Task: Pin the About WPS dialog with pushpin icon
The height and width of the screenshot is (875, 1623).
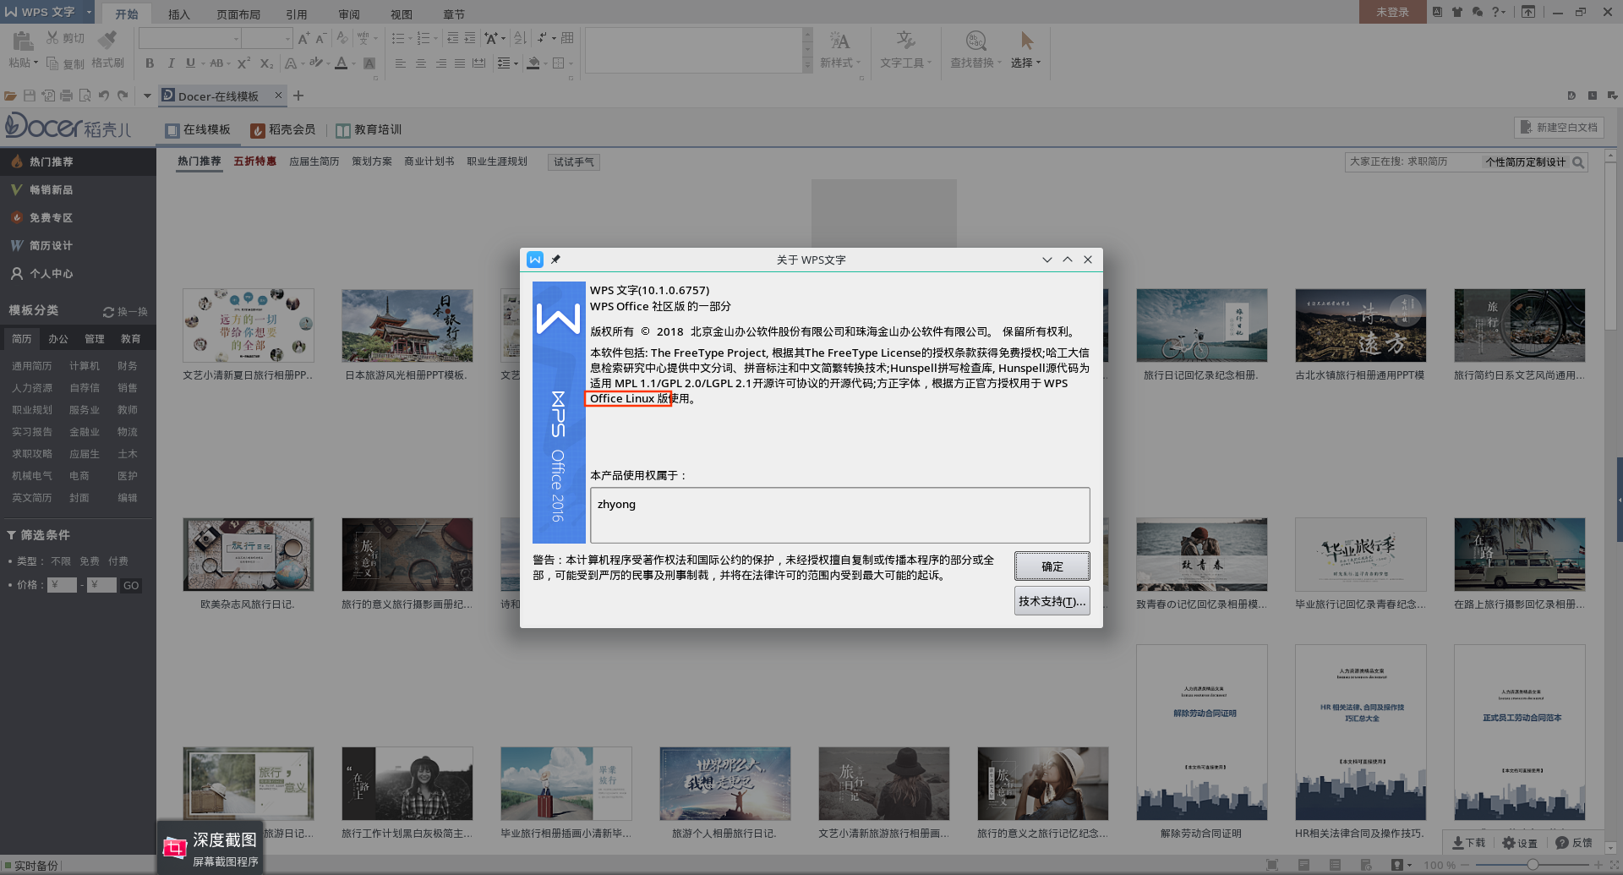Action: [x=555, y=260]
